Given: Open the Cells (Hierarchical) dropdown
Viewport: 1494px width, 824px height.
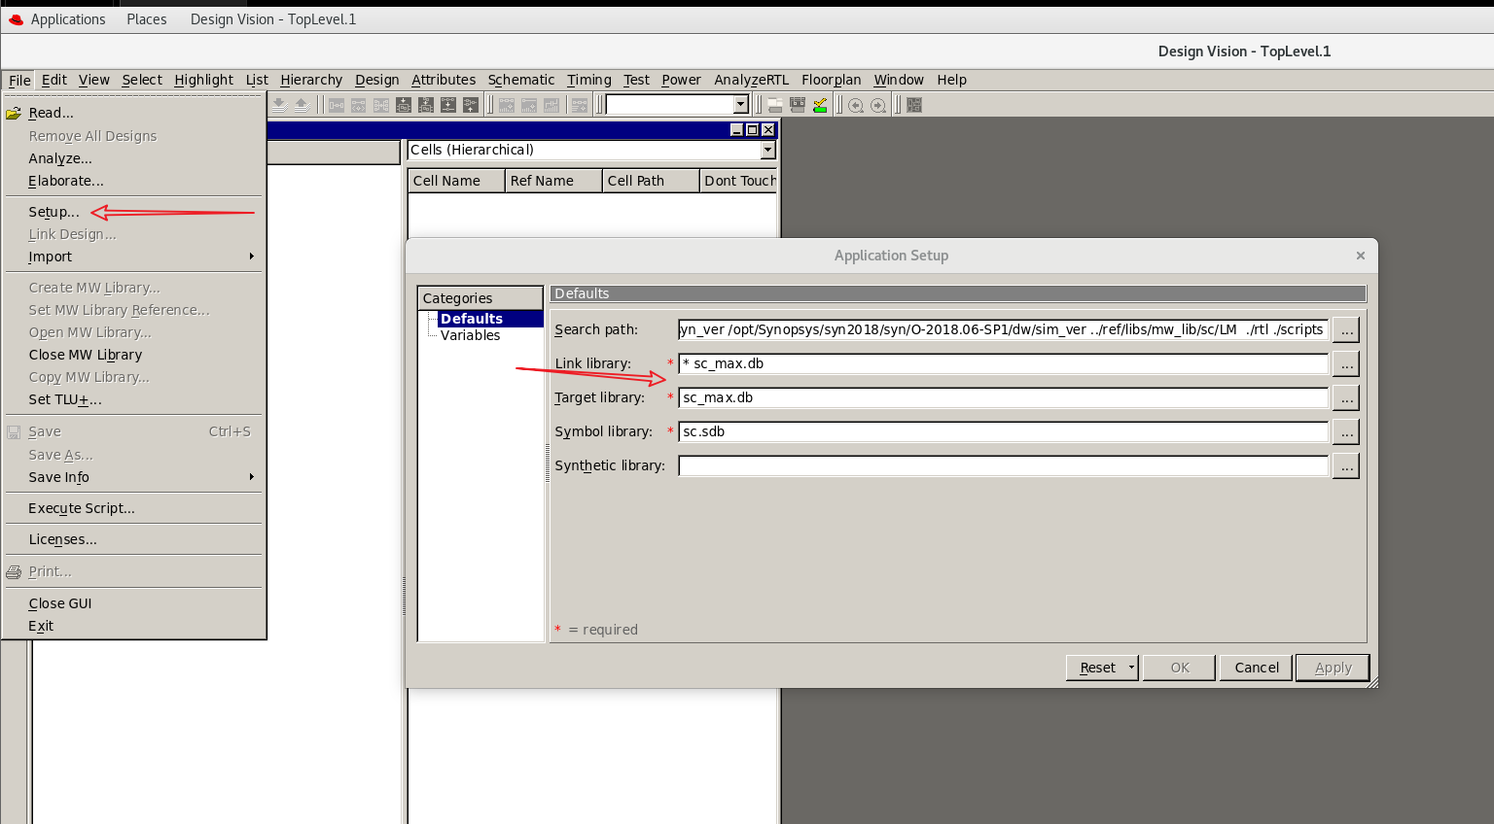Looking at the screenshot, I should [x=768, y=150].
